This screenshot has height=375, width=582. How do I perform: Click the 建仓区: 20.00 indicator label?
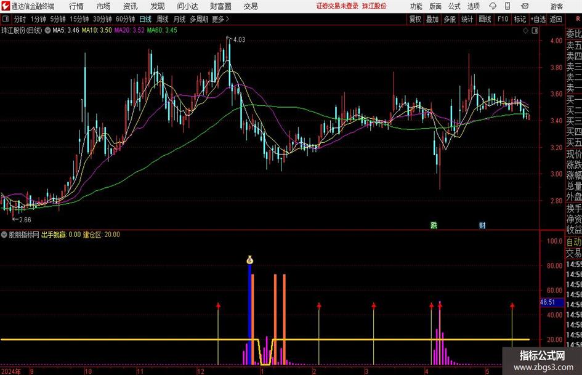(x=102, y=235)
